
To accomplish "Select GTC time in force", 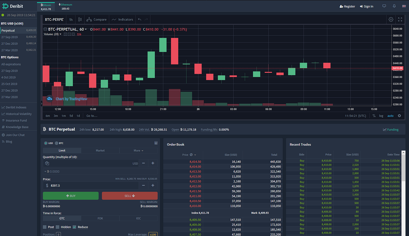I will click(x=62, y=218).
